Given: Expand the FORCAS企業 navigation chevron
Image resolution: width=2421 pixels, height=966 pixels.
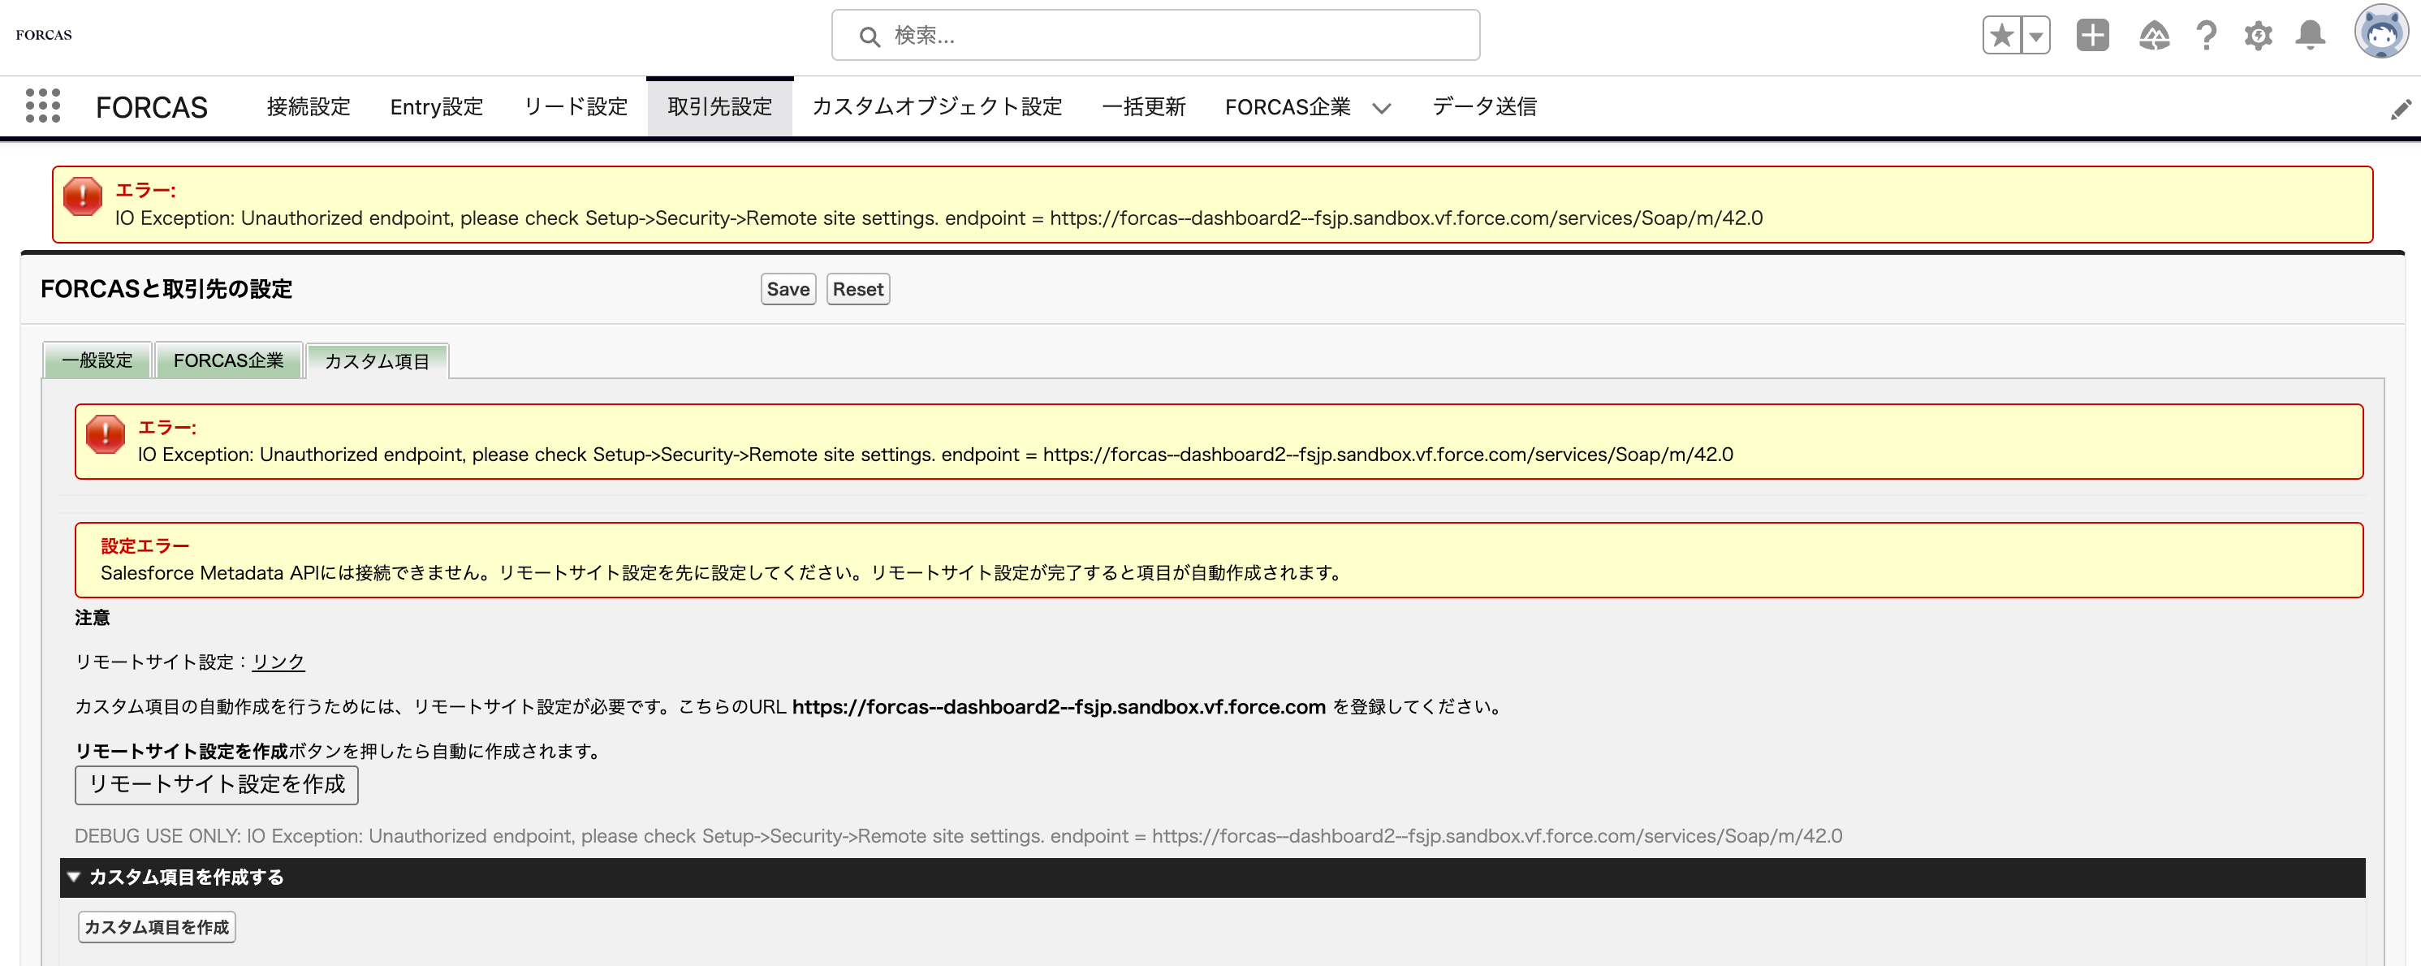Looking at the screenshot, I should (x=1382, y=108).
